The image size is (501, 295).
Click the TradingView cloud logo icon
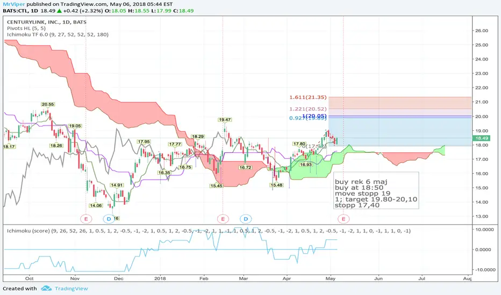tap(46, 289)
